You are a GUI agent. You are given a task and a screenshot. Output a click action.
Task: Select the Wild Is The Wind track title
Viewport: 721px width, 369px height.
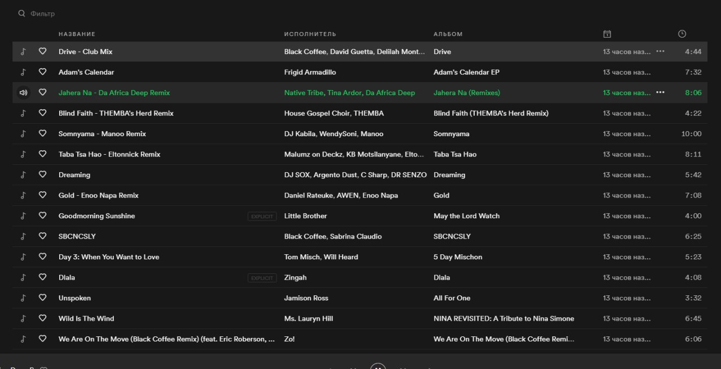86,318
